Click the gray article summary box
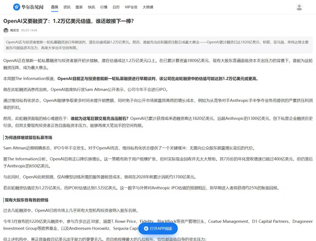316x241 pixels. [x=158, y=45]
